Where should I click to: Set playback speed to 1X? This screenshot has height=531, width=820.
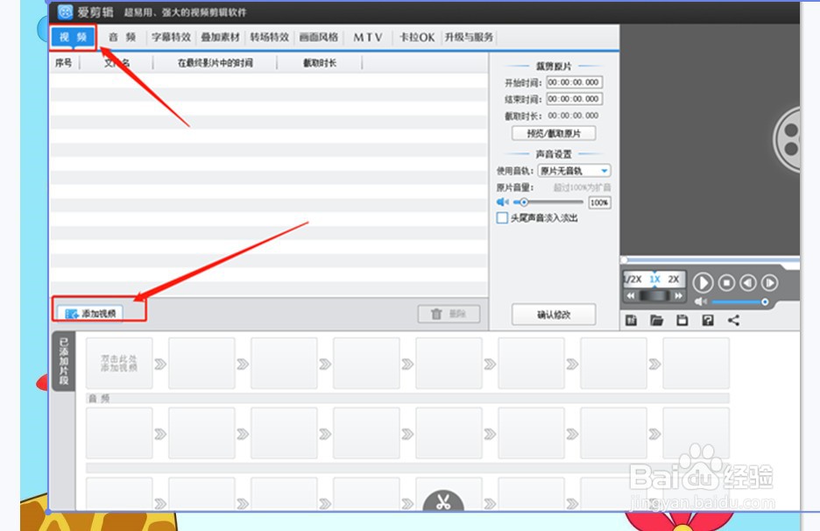click(654, 280)
